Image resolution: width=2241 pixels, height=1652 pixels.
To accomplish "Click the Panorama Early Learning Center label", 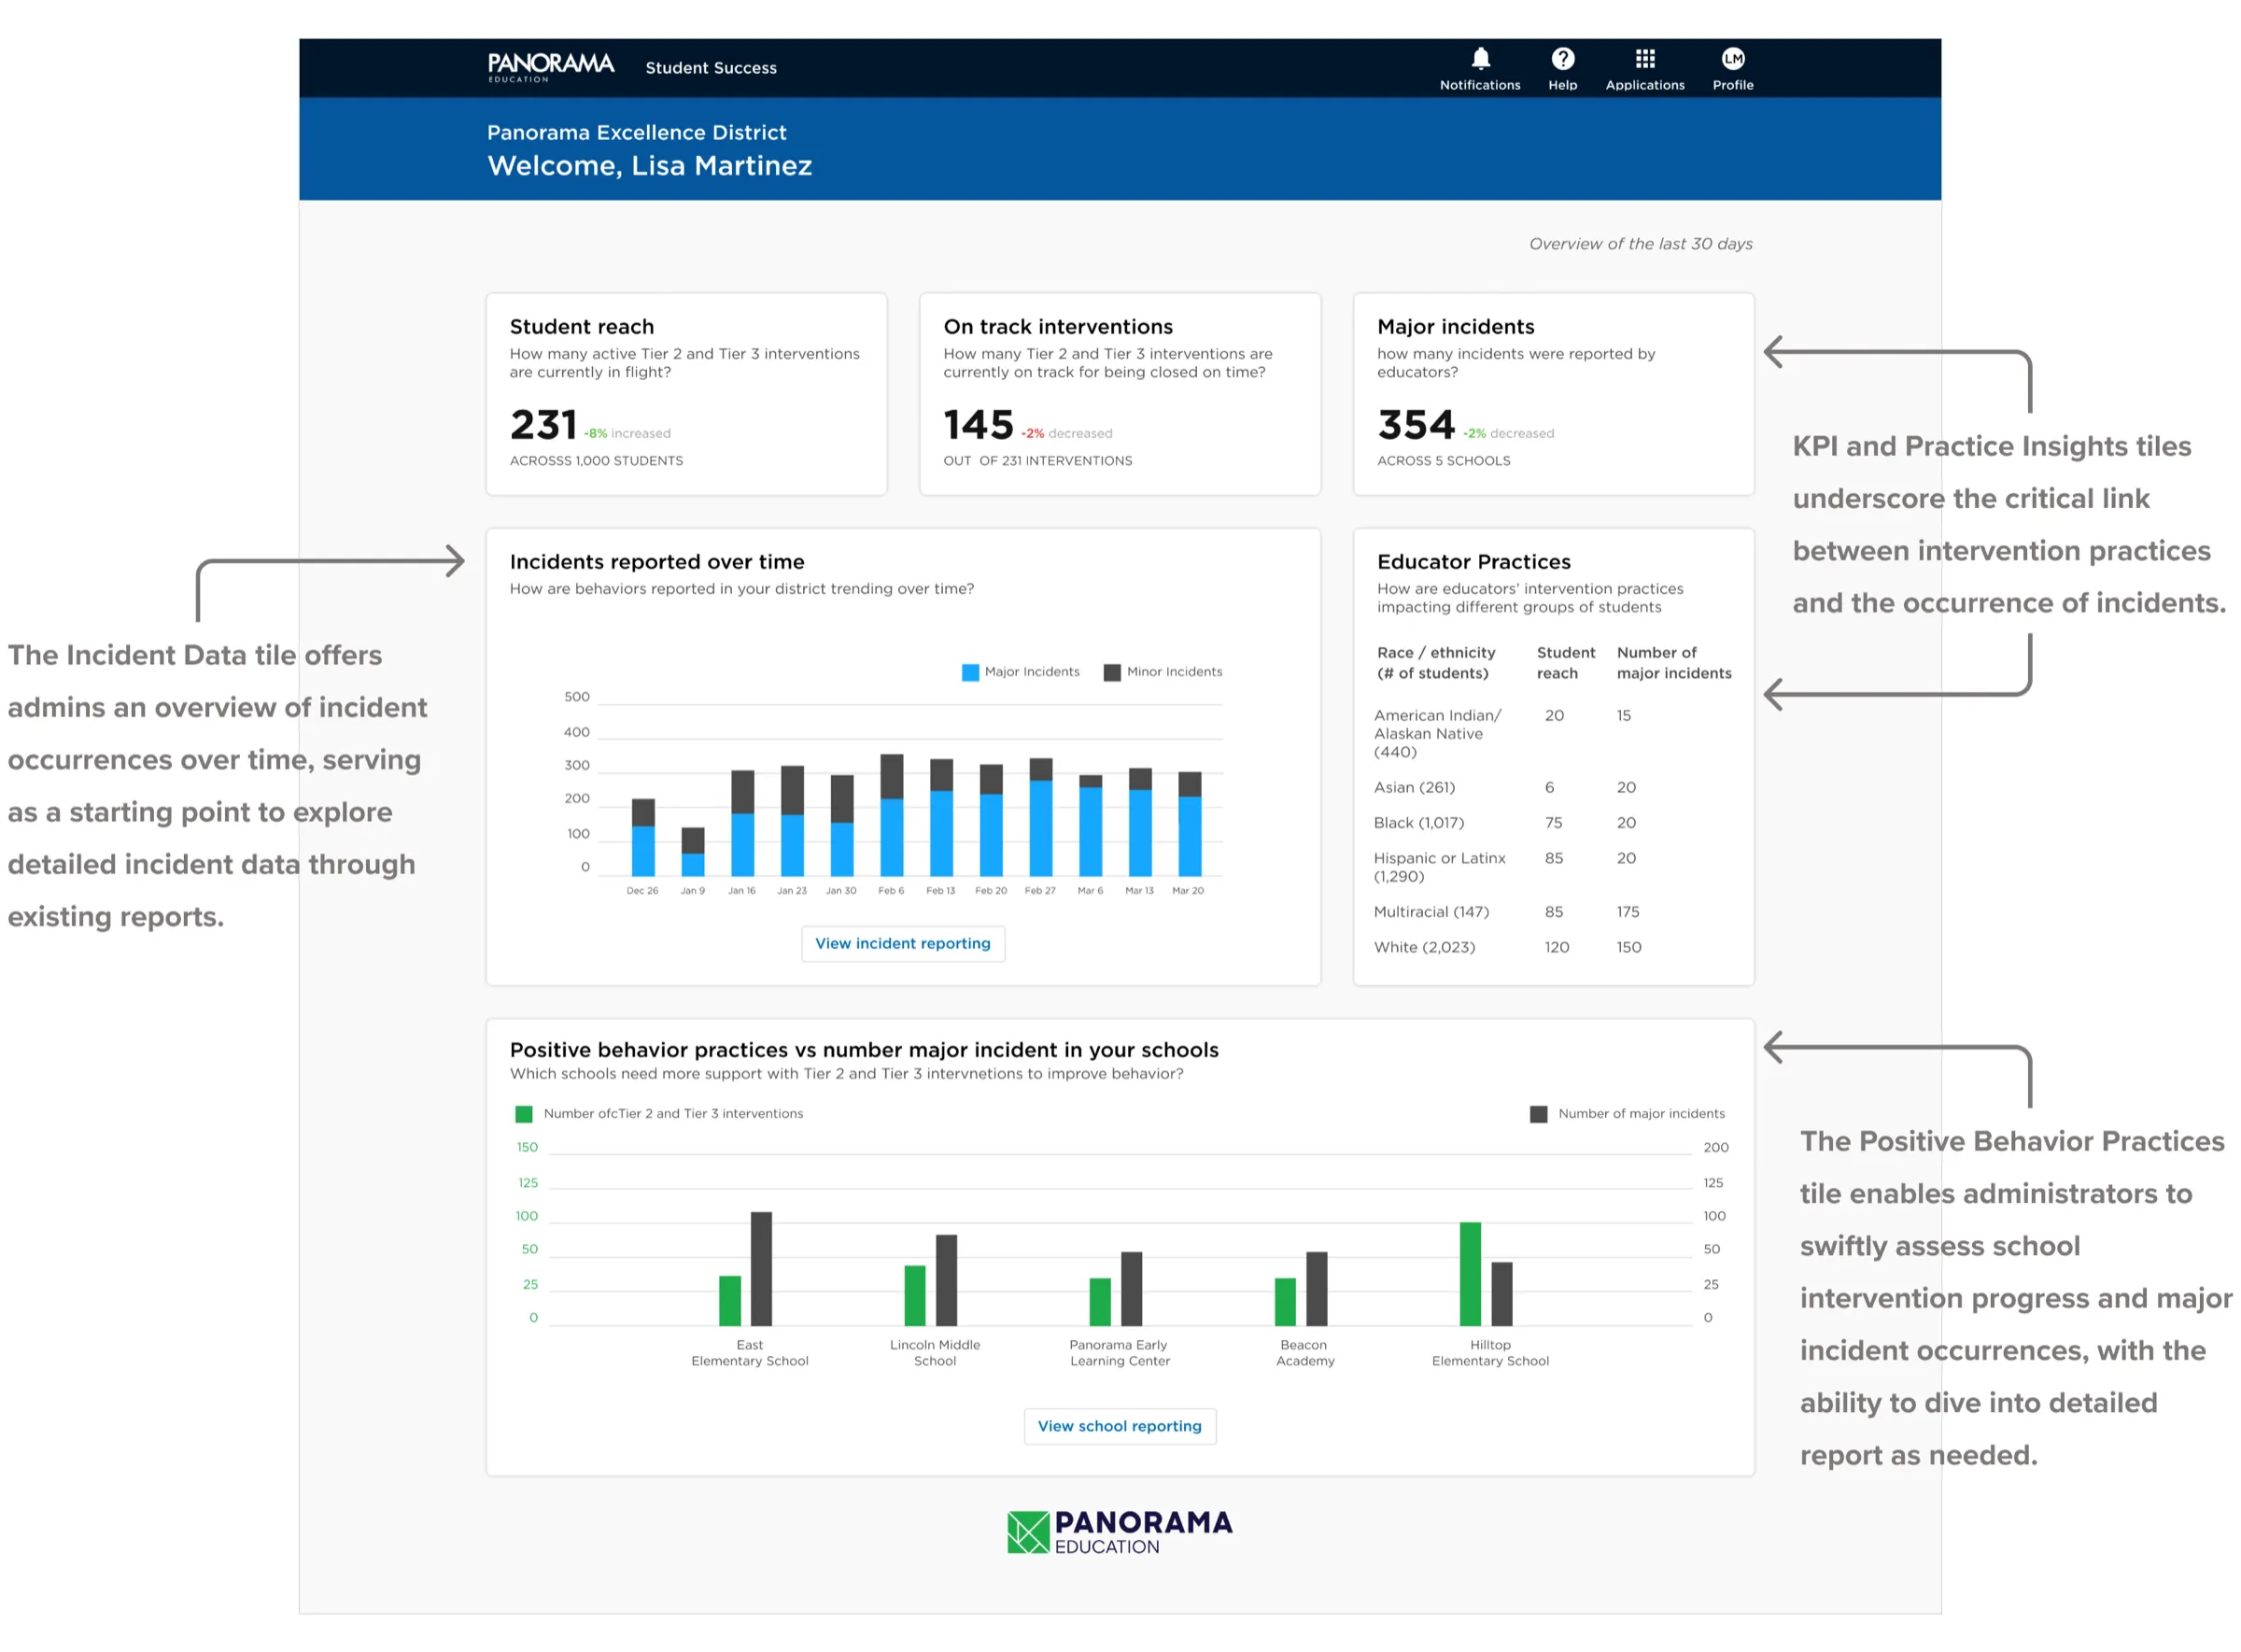I will pyautogui.click(x=1119, y=1353).
